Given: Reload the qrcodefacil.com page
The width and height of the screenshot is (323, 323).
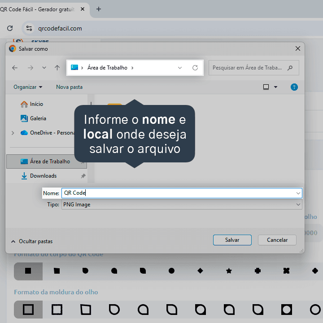Looking at the screenshot, I should (x=10, y=28).
